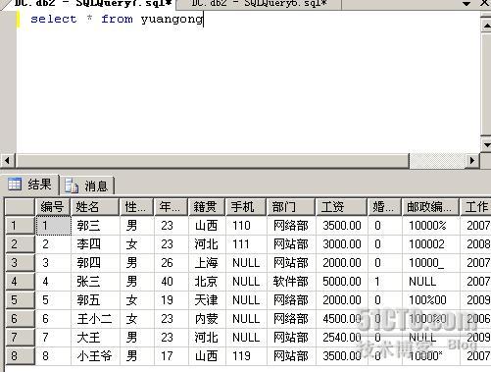Select the 部门 column header
491x372 pixels.
click(x=291, y=207)
